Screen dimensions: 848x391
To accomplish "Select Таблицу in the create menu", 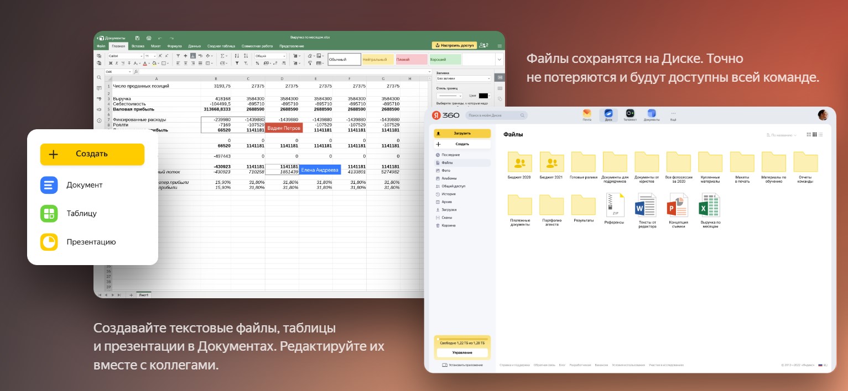I will [83, 214].
